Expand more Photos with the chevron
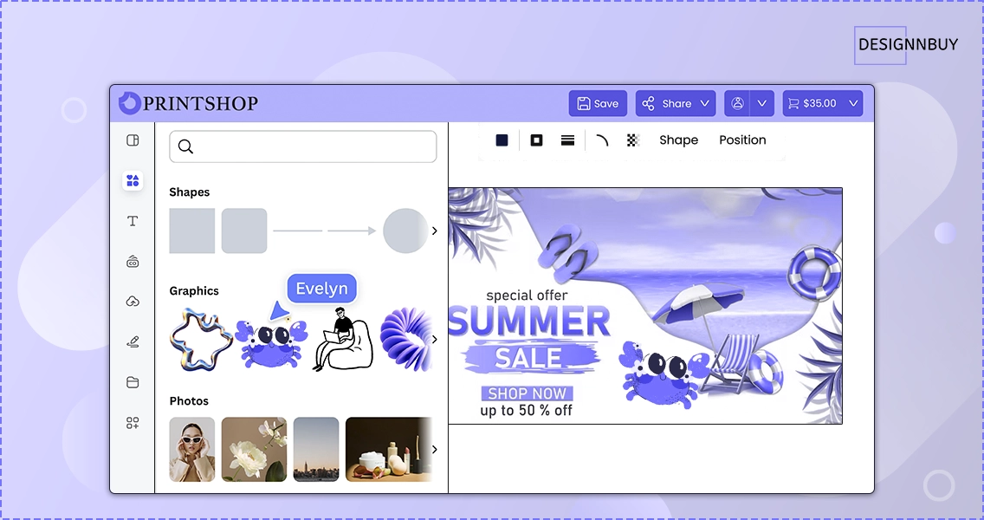Viewport: 984px width, 520px height. click(434, 449)
